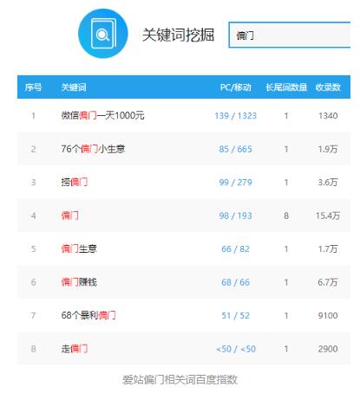
Task: Sort by the 长尾词数量 column header
Action: point(286,87)
